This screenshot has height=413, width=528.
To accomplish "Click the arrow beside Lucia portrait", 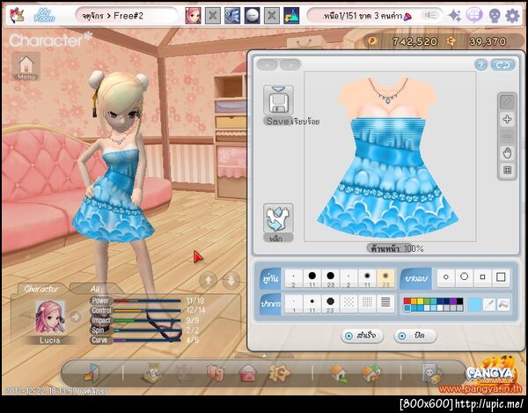I will click(x=76, y=317).
